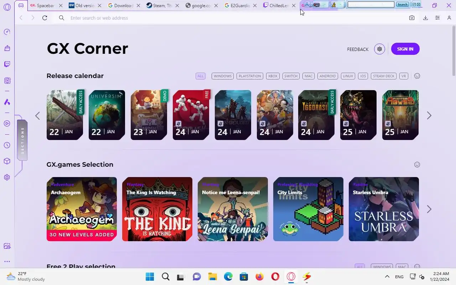Open Microsoft Edge from the taskbar
Viewport: 456px width, 285px height.
[x=228, y=276]
